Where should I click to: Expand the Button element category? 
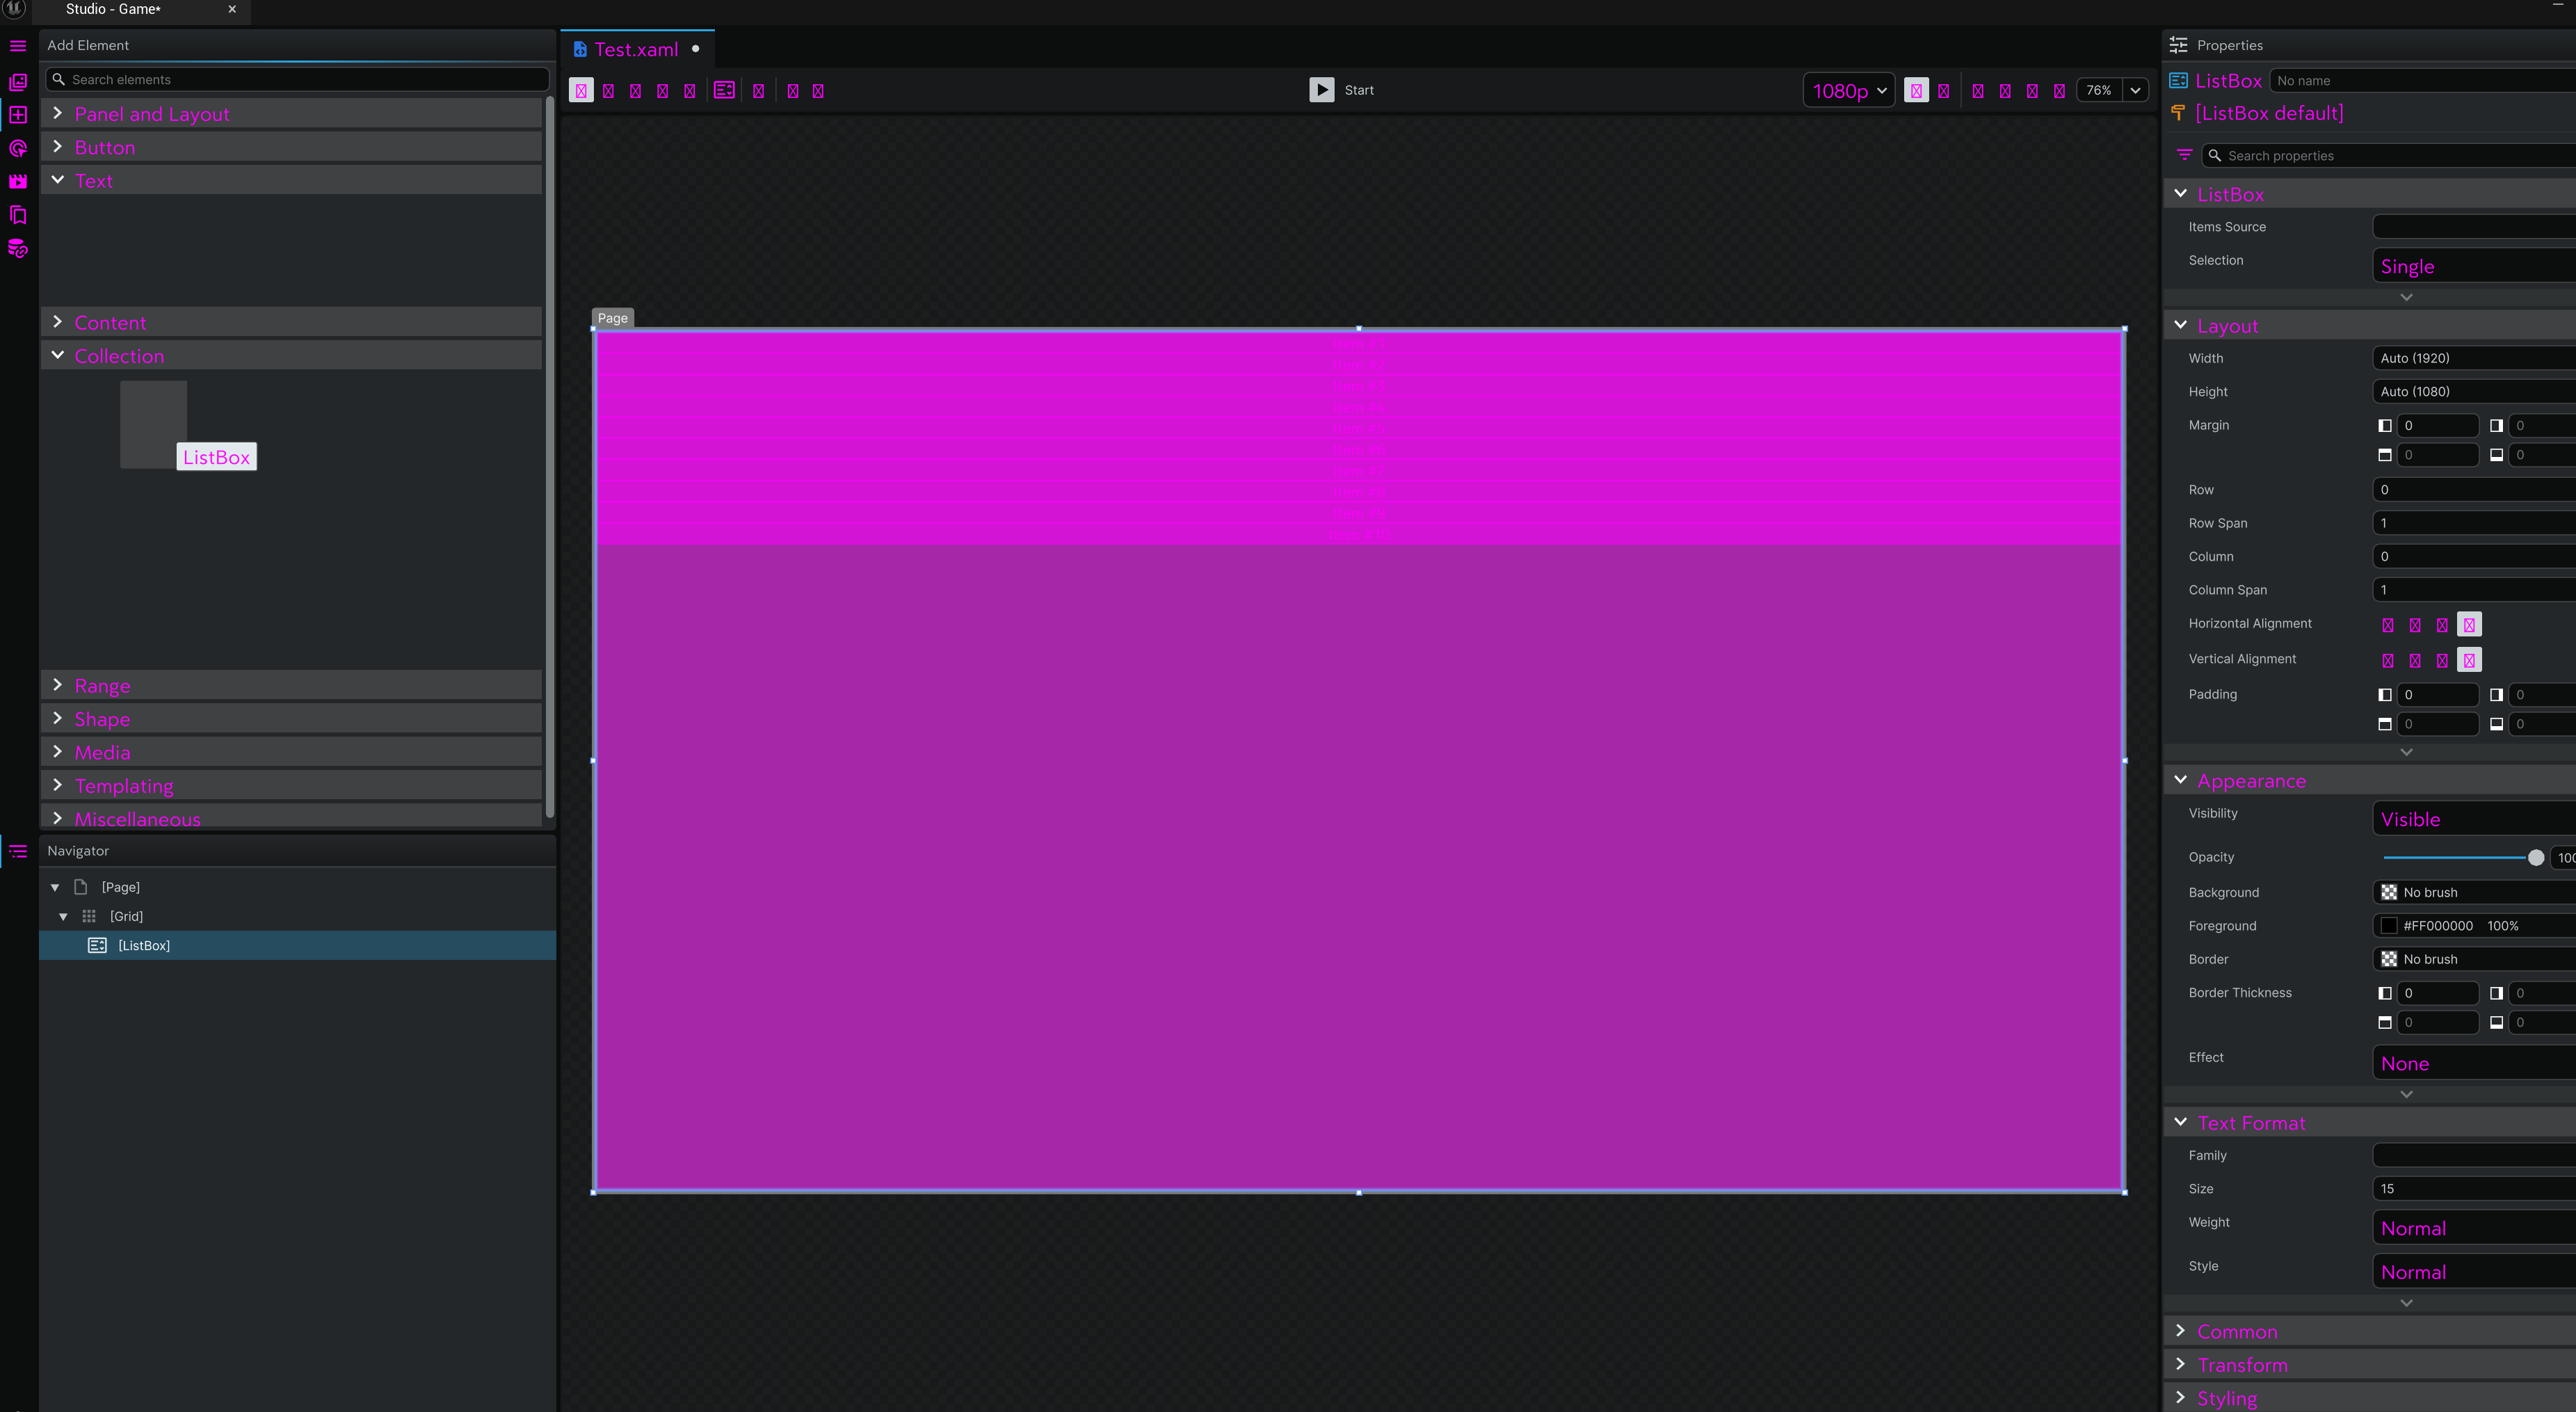tap(292, 147)
